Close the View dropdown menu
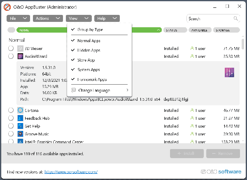 tap(79, 18)
